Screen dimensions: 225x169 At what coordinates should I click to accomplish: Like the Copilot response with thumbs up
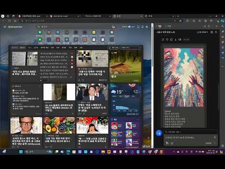(x=163, y=39)
